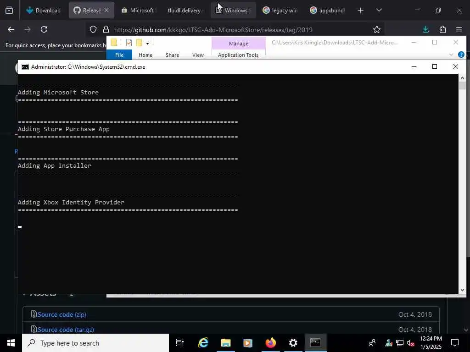Click cmd scrollbar up arrow
Image resolution: width=470 pixels, height=352 pixels.
tap(462, 78)
